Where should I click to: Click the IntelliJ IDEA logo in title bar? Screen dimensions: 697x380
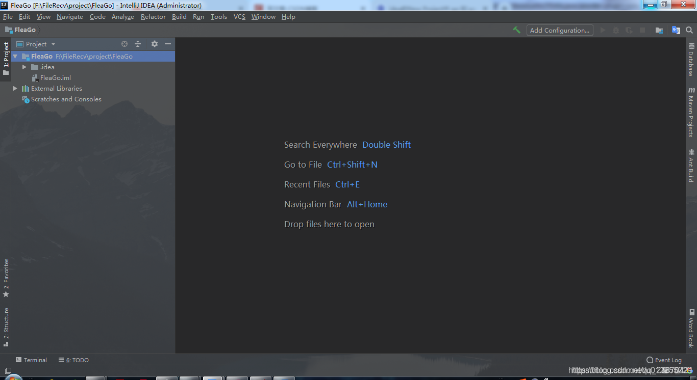tap(4, 5)
